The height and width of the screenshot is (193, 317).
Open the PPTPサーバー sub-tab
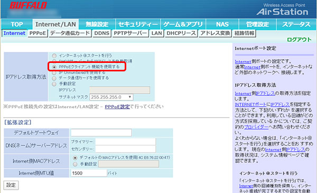(x=130, y=33)
